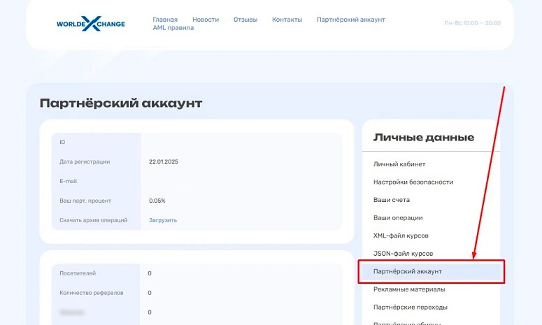Select highlighted Партнёрский аккаунт in the sidebar
542x325 pixels.
408,270
